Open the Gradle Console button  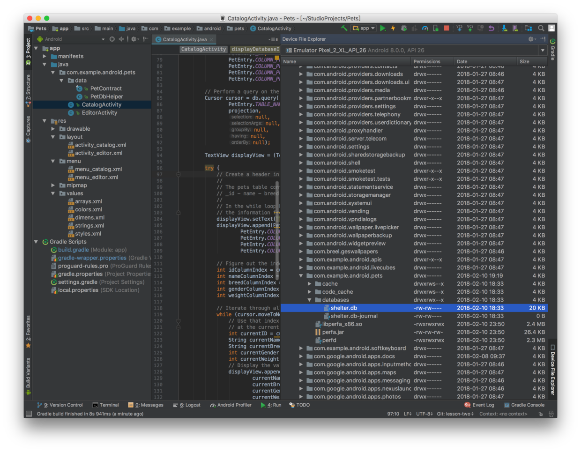click(x=524, y=405)
